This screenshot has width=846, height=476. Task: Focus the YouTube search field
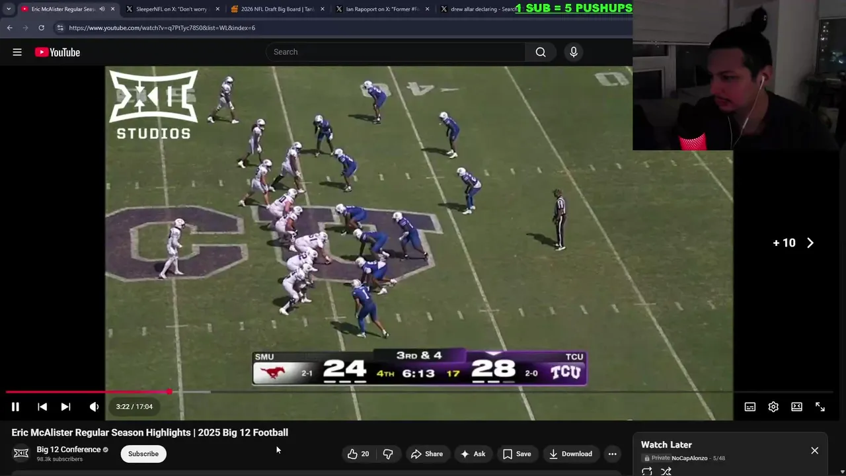(395, 52)
